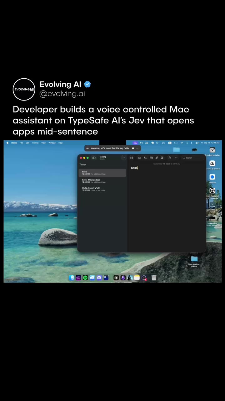Viewport: 225px width, 401px height.
Task: Open the Apple menu
Action: click(x=7, y=143)
